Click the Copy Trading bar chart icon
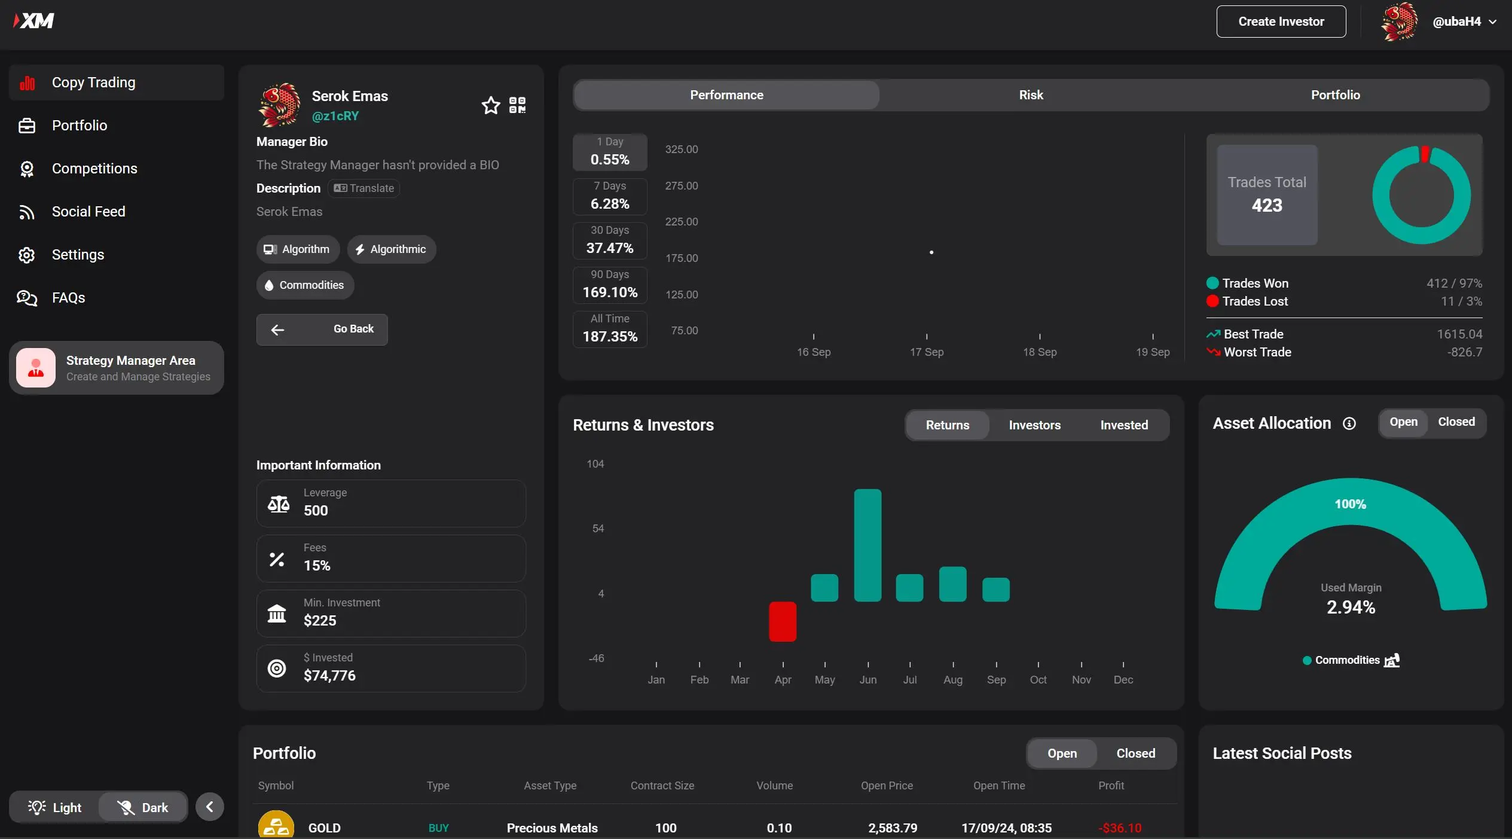The height and width of the screenshot is (839, 1512). (27, 83)
